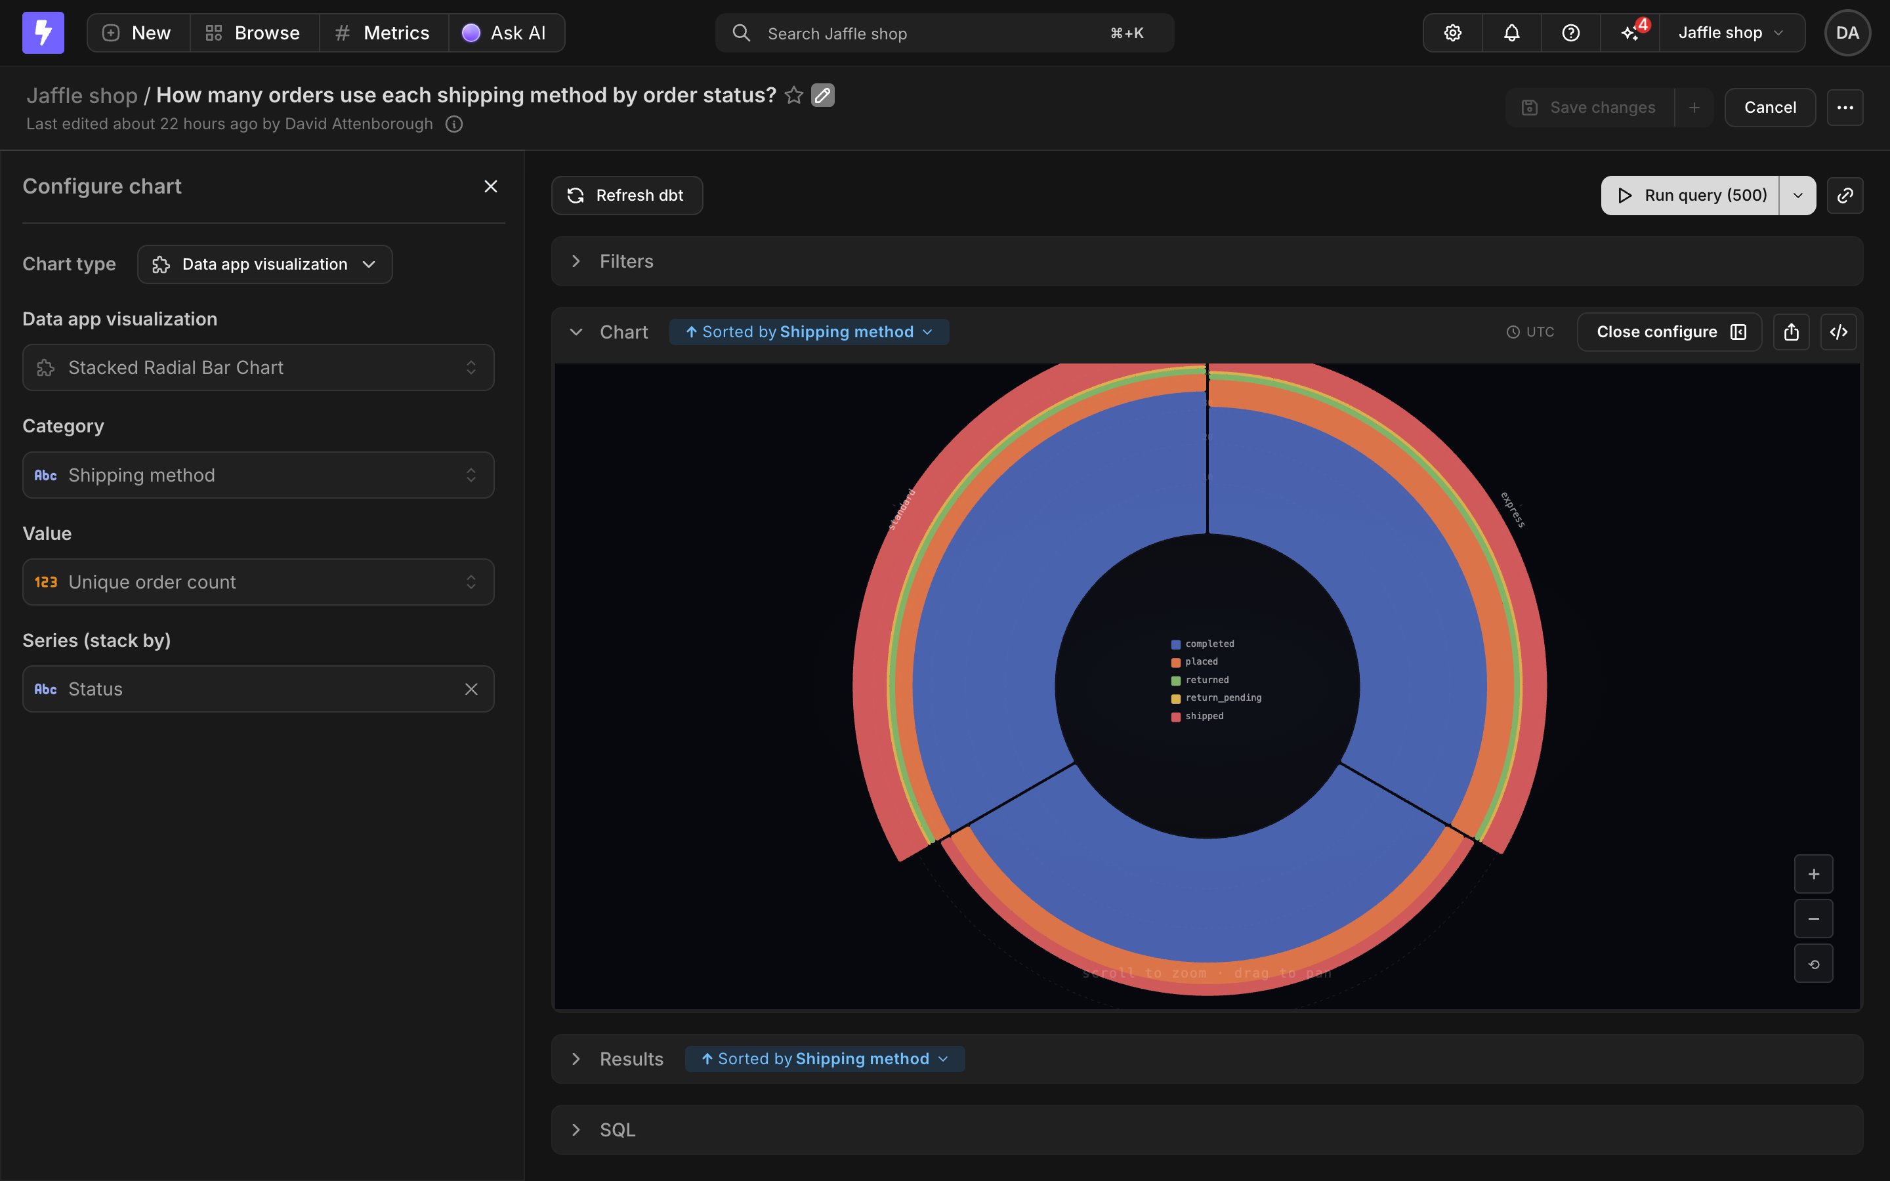
Task: Open the notifications bell
Action: (1511, 33)
